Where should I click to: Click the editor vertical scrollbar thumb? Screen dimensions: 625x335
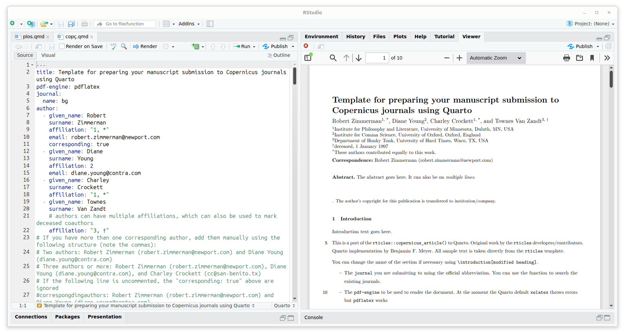[295, 76]
